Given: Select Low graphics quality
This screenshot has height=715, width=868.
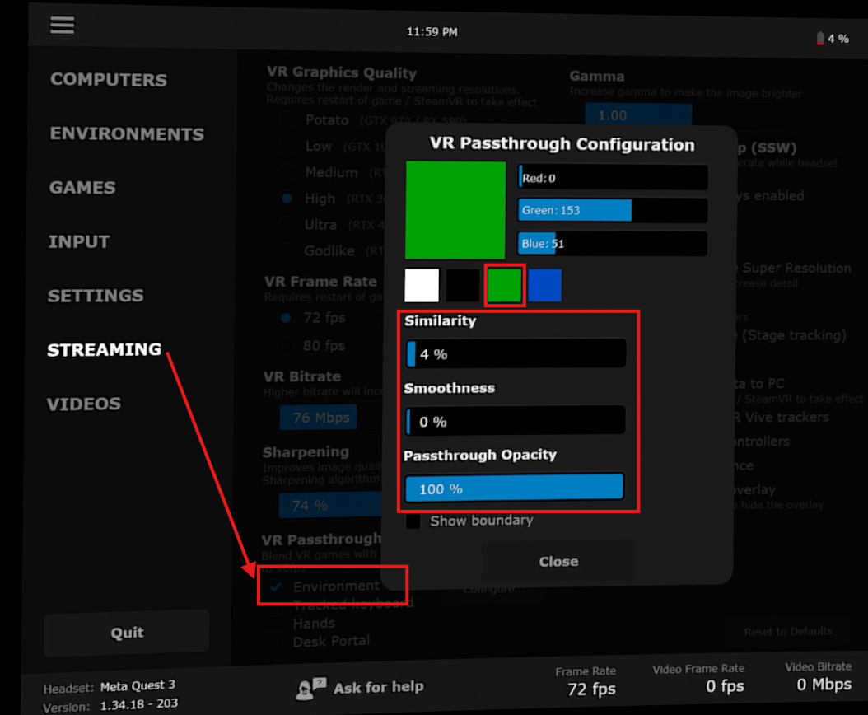Looking at the screenshot, I should (287, 146).
